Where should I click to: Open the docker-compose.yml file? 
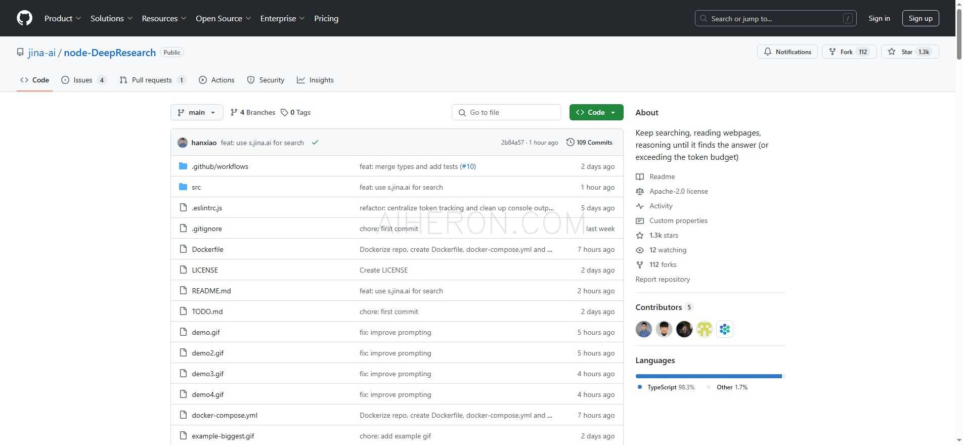225,415
